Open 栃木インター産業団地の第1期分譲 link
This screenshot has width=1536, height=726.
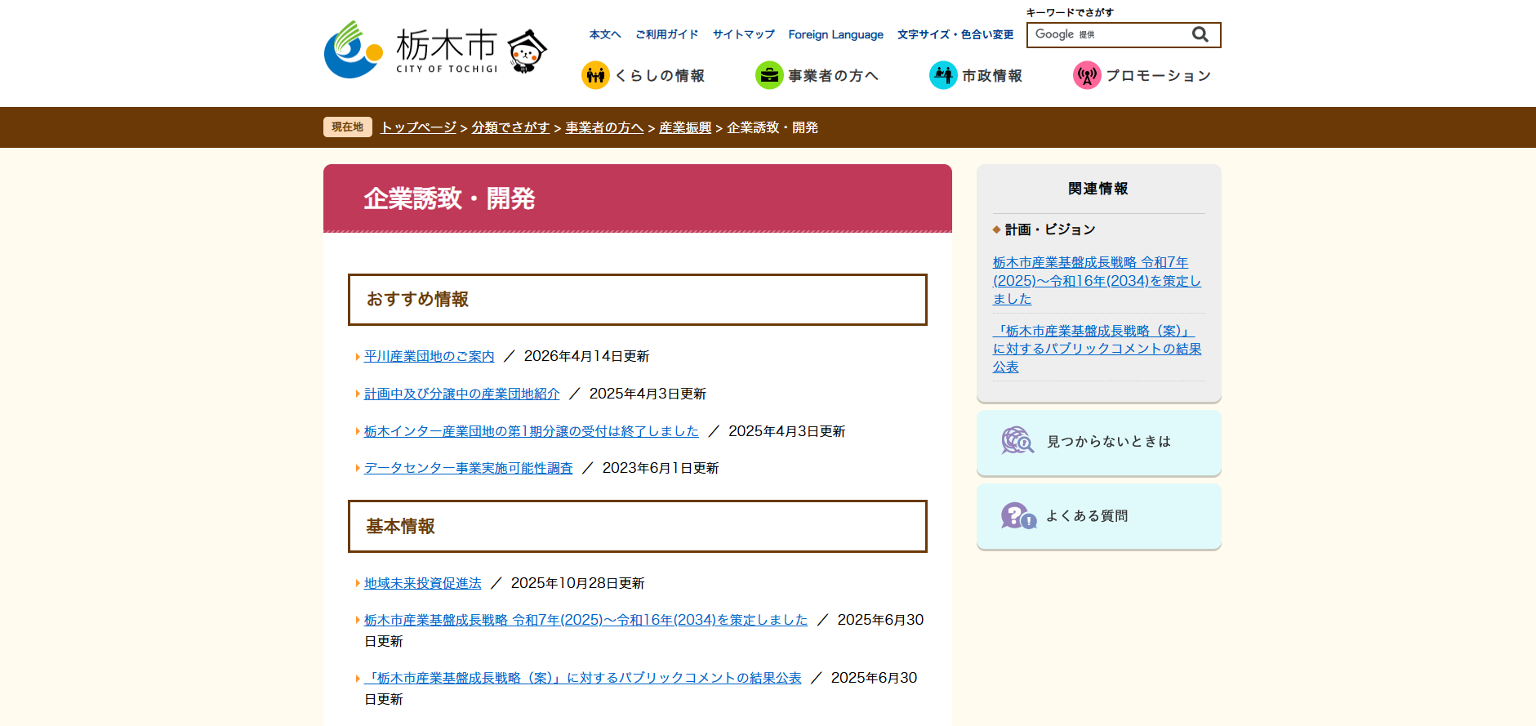pyautogui.click(x=531, y=431)
